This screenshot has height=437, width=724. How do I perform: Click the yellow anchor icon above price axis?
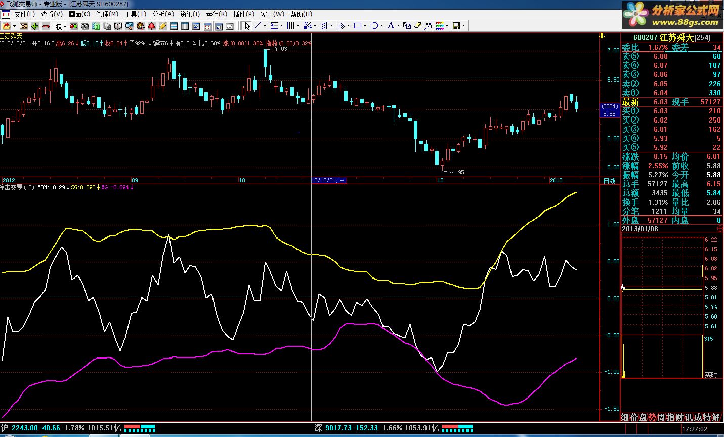pos(602,36)
